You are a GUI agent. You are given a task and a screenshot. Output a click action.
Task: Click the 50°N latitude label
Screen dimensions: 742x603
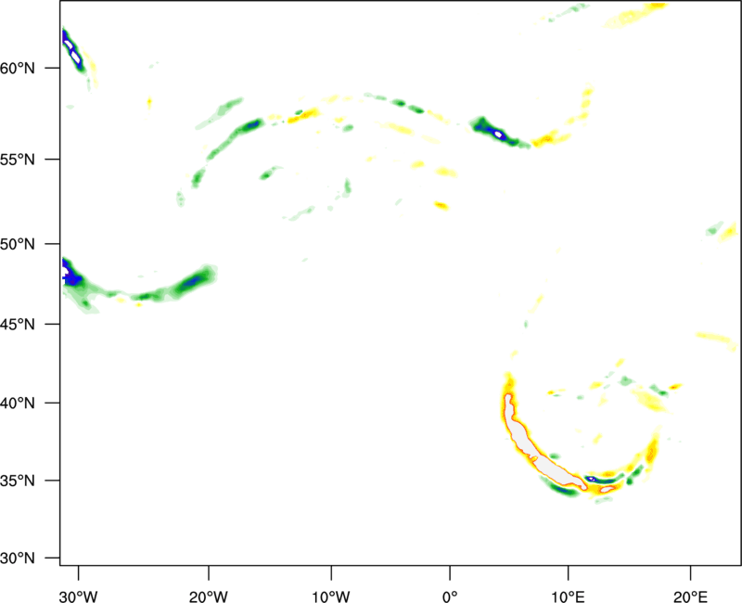tap(18, 244)
